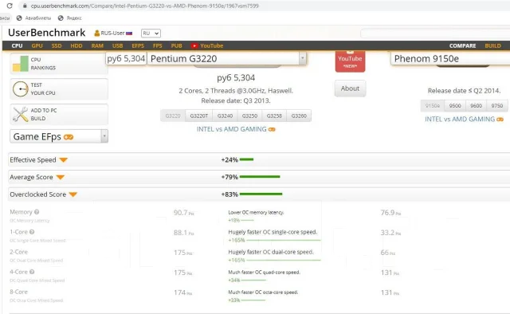The width and height of the screenshot is (510, 314).
Task: Click the Game EFps gamepad icon
Action: 69,137
